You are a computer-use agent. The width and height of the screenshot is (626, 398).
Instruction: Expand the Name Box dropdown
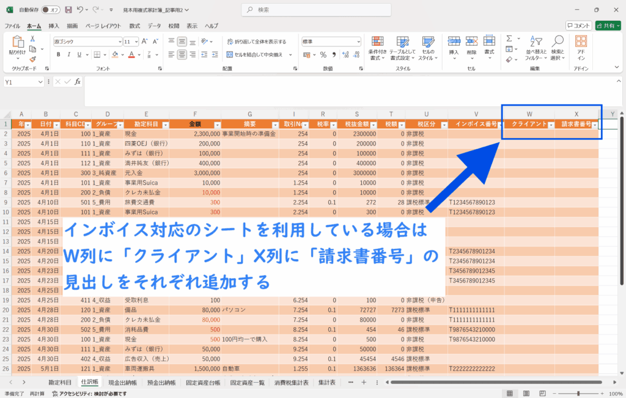(40, 82)
